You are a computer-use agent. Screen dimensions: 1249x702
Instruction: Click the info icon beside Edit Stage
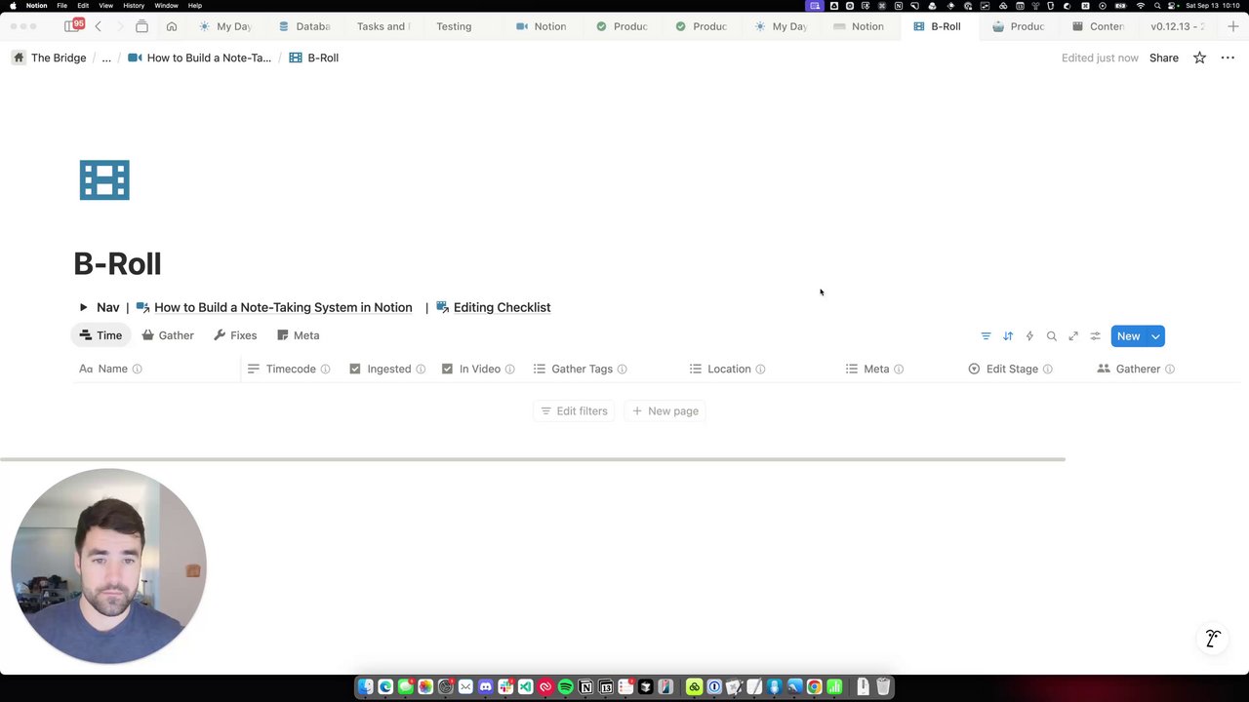point(1047,370)
